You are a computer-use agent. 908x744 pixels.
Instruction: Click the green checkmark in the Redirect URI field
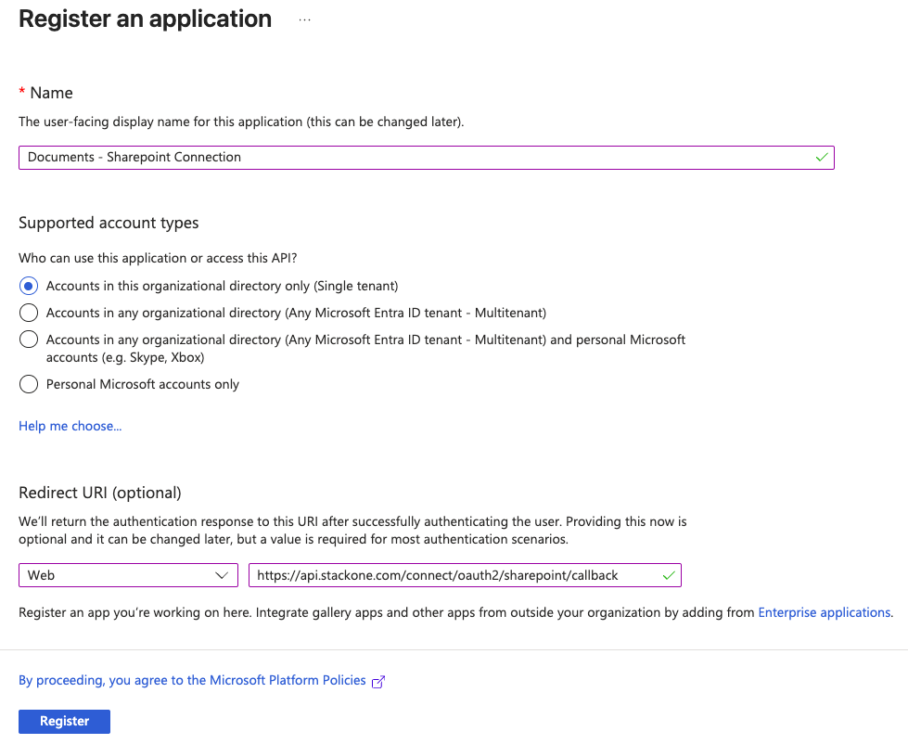point(668,575)
